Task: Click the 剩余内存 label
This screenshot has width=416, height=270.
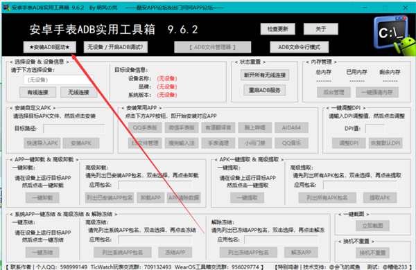Action: (x=390, y=72)
